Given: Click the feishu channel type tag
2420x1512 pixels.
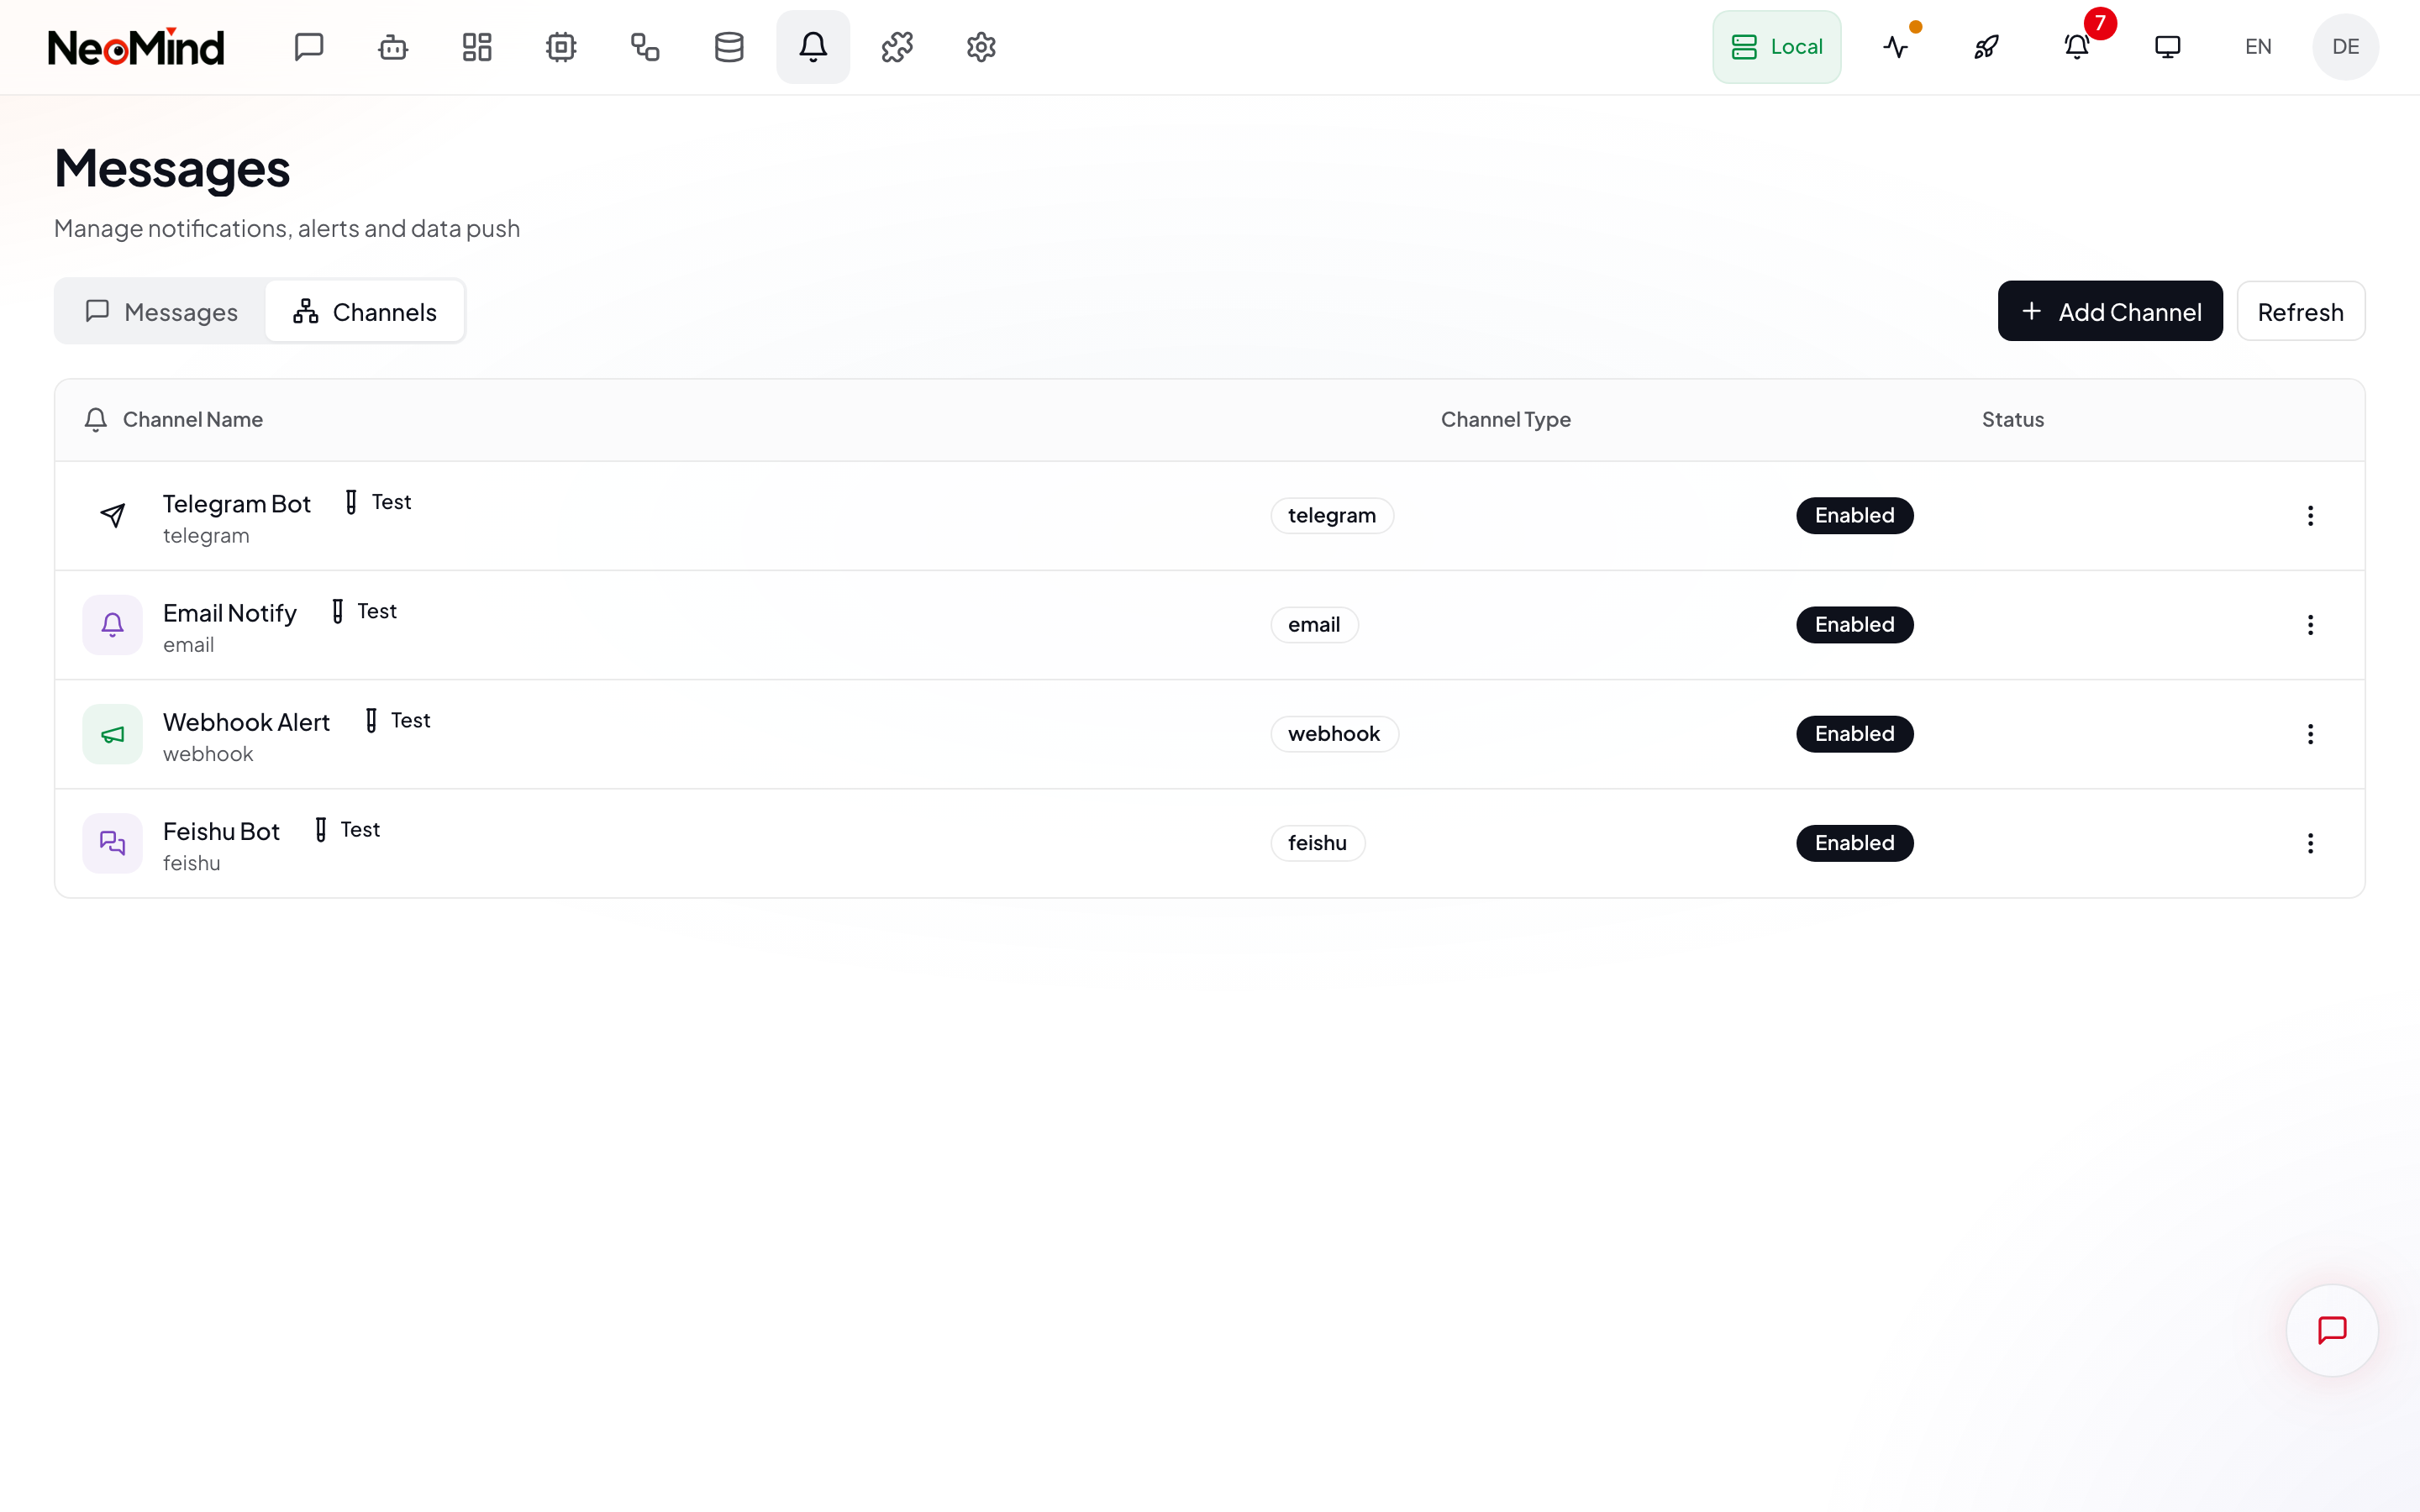Looking at the screenshot, I should [x=1317, y=843].
